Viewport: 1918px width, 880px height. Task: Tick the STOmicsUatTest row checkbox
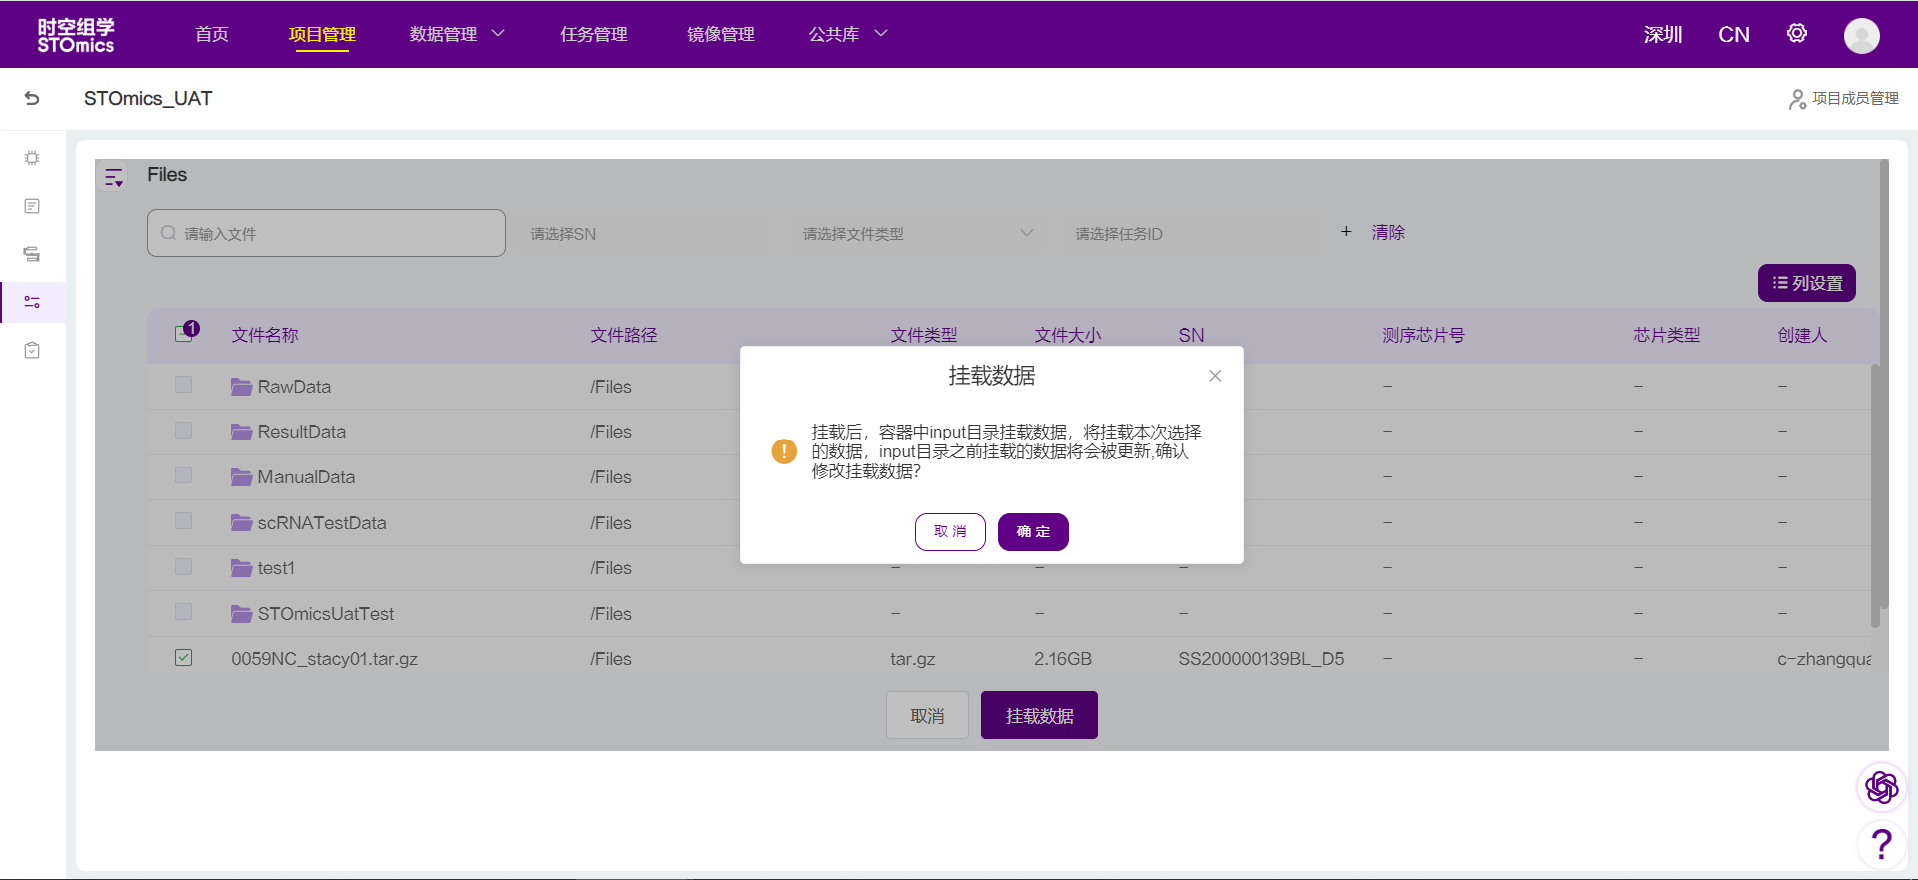click(x=183, y=612)
